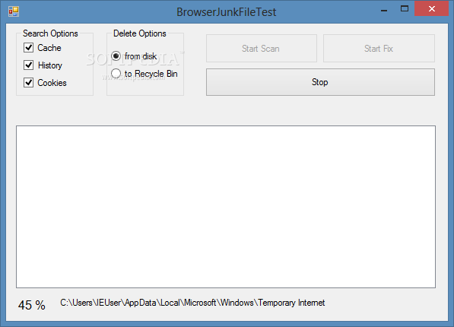Stop the running scan

coord(320,82)
